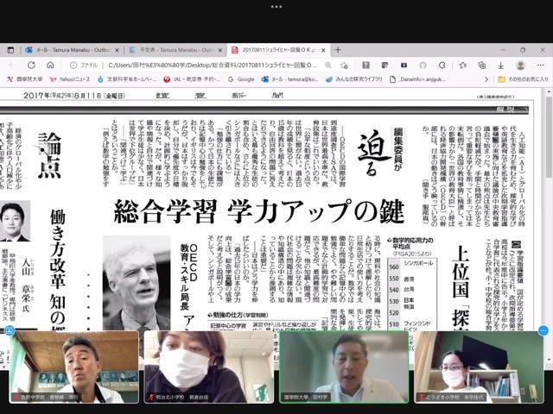
Task: Open the その他のお気に入り folder
Action: [x=523, y=79]
